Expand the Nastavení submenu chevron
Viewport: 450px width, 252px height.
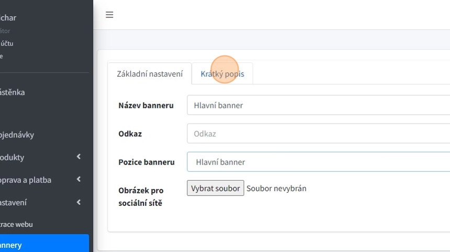click(78, 202)
